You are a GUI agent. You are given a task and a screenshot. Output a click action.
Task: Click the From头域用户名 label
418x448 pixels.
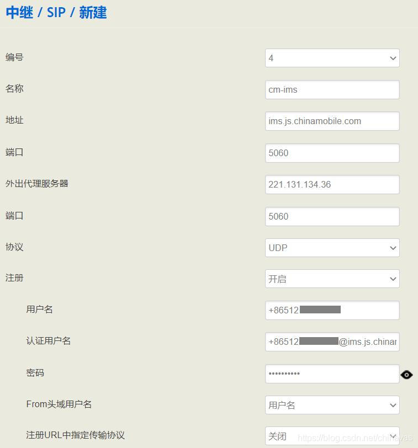click(x=59, y=404)
